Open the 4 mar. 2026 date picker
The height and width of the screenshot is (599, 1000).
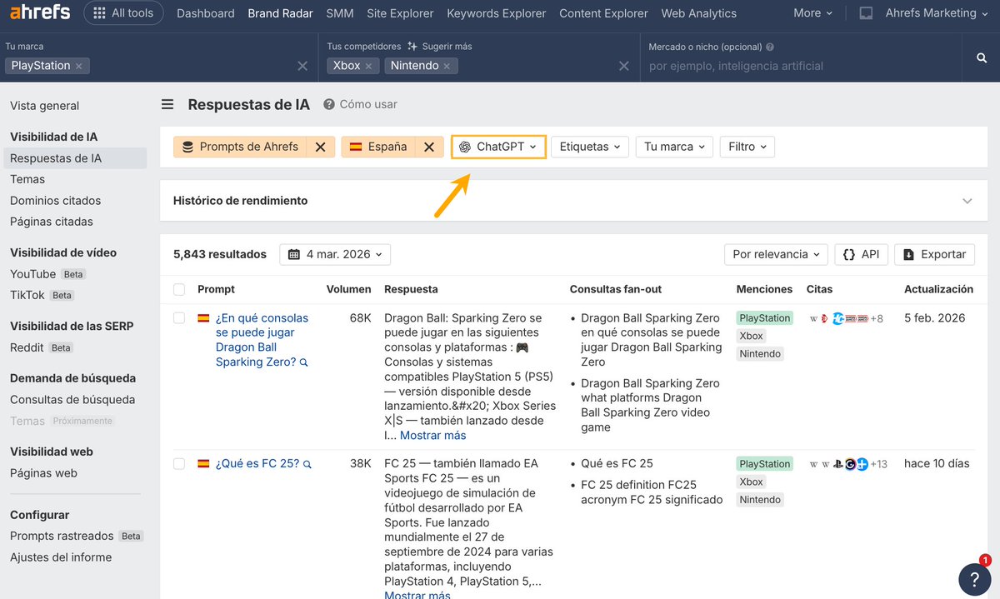(335, 254)
